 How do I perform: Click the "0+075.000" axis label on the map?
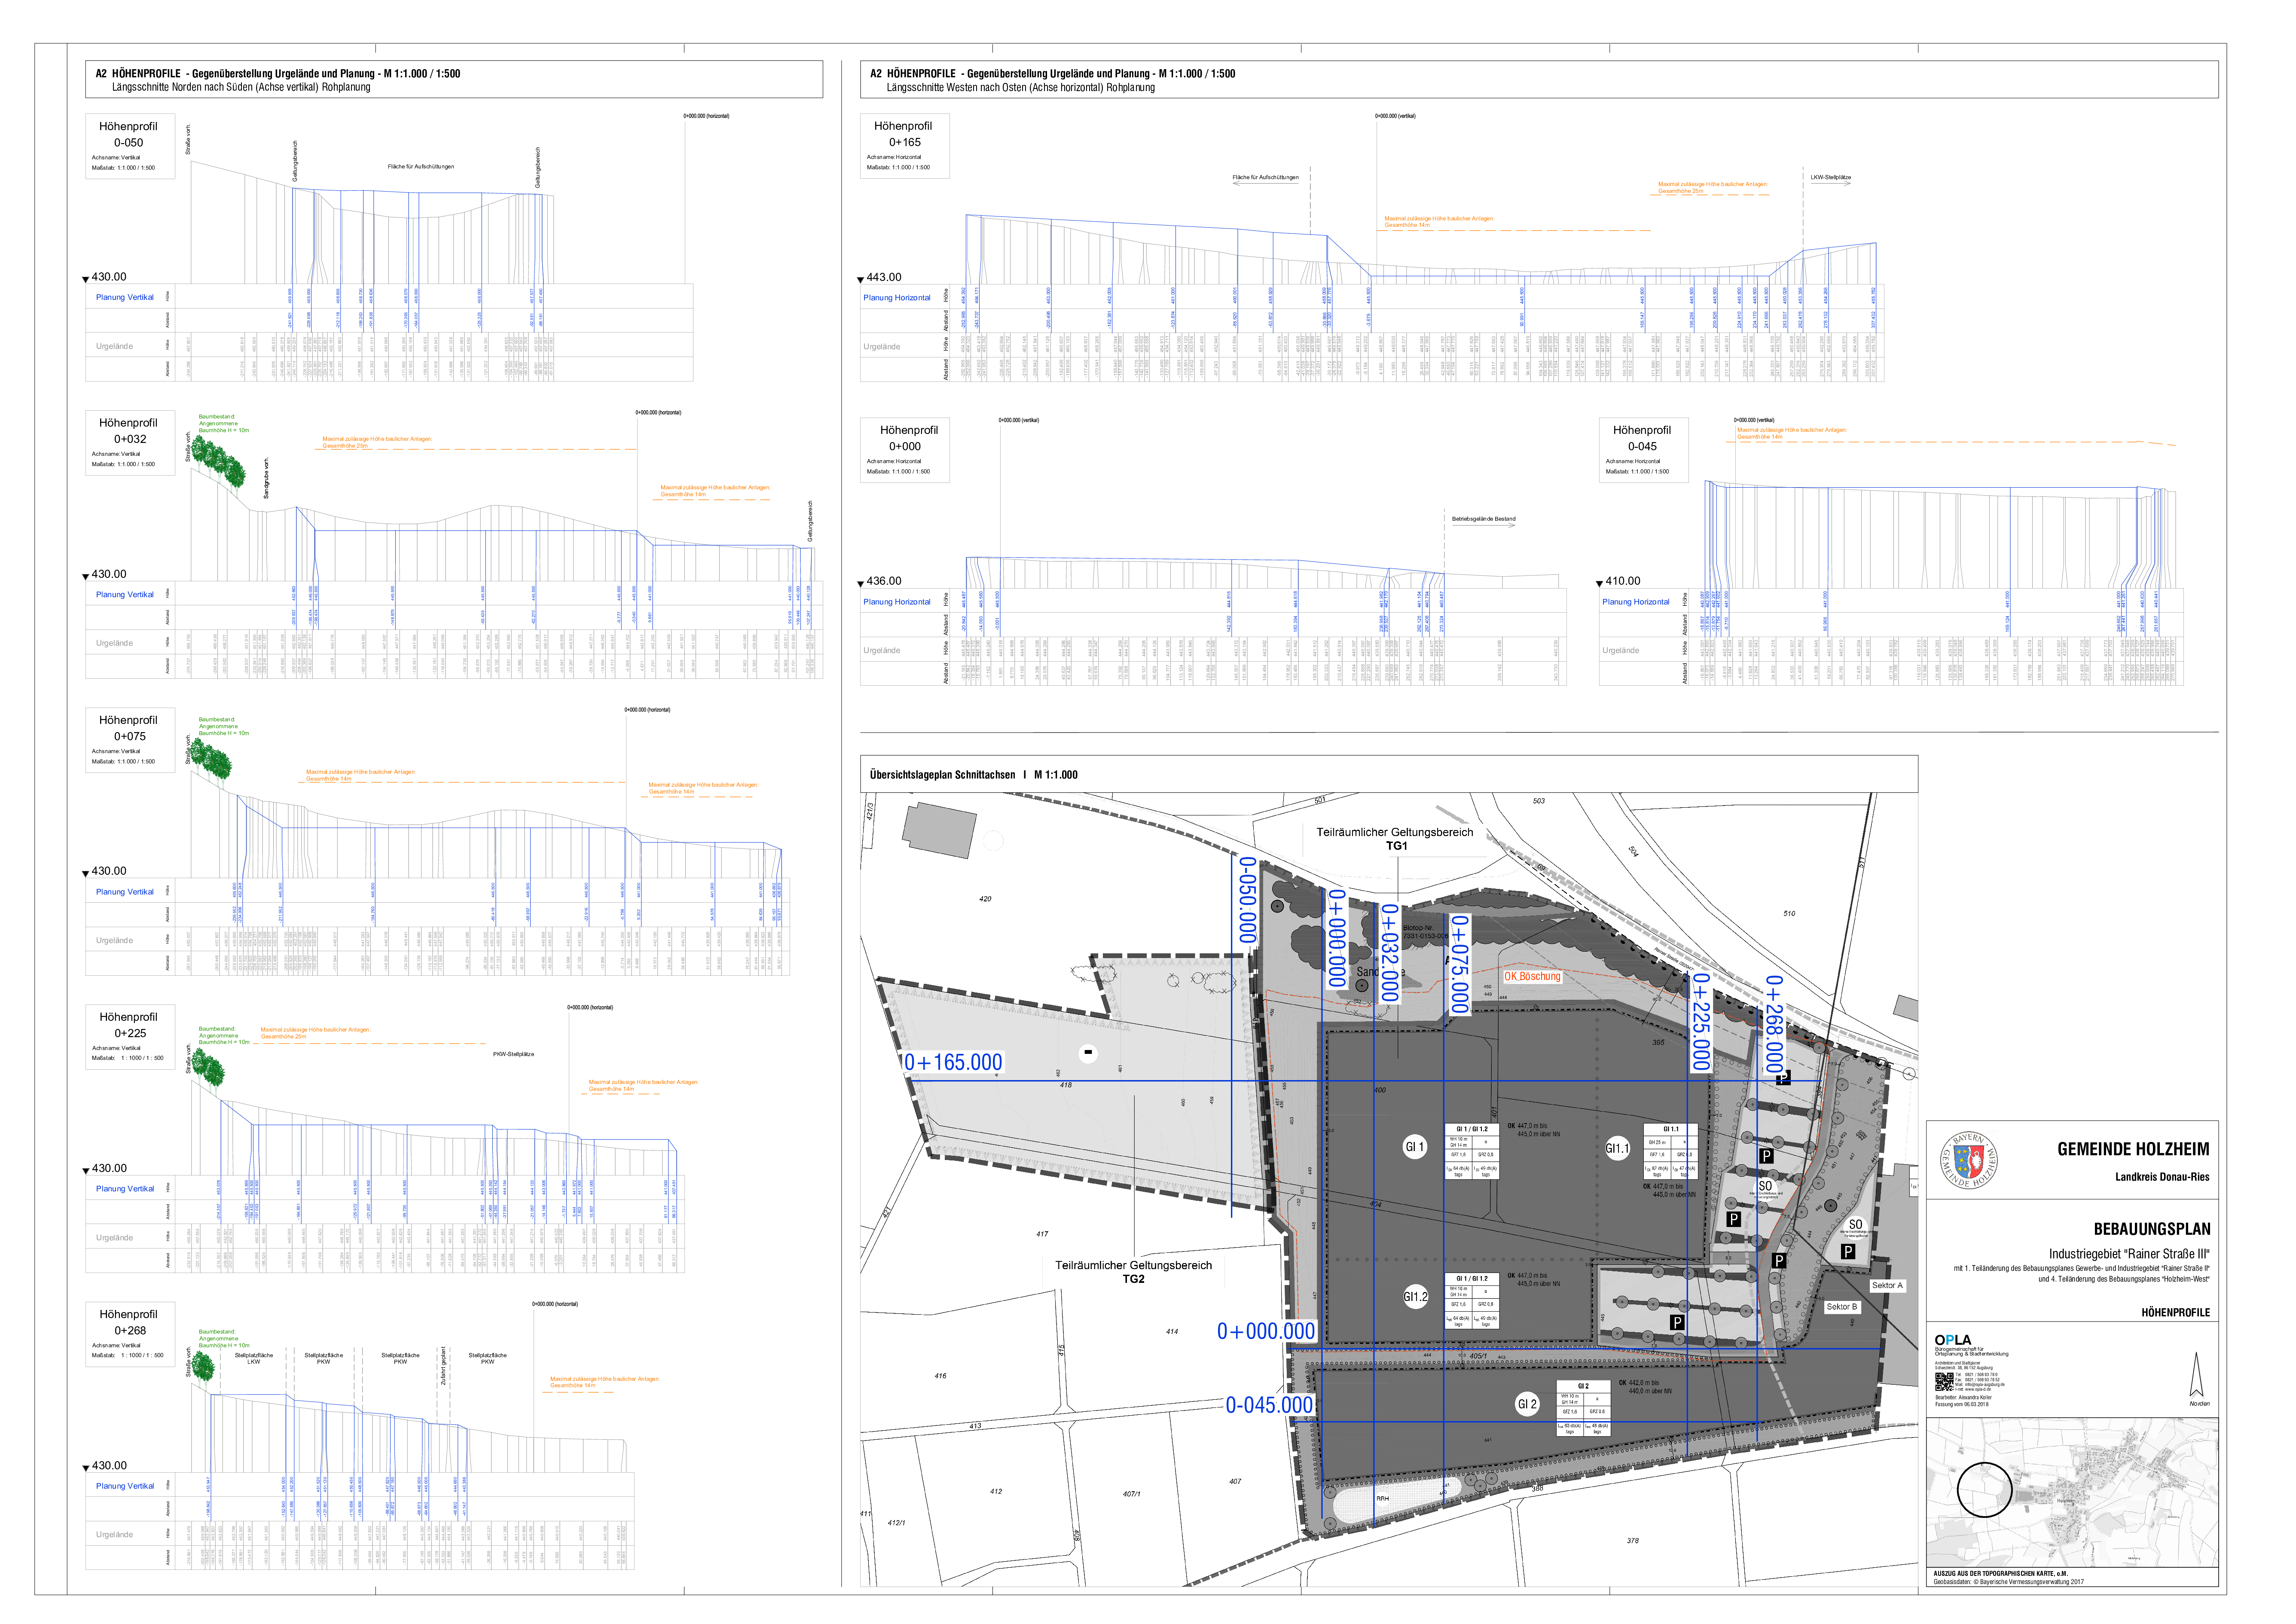click(1459, 964)
